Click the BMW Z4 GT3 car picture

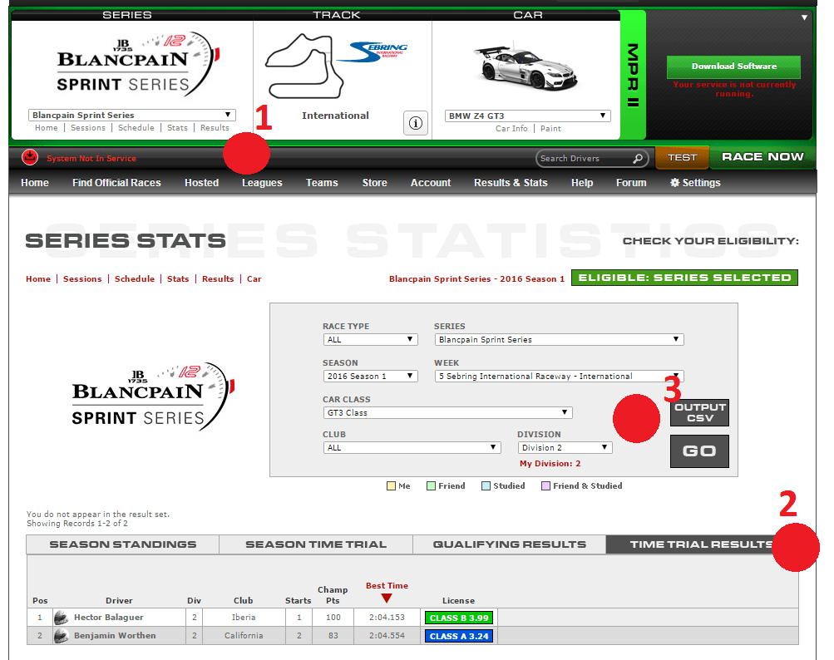click(x=525, y=66)
